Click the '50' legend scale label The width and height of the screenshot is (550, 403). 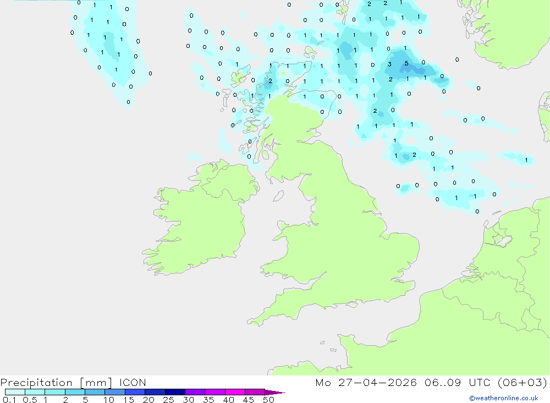click(268, 400)
